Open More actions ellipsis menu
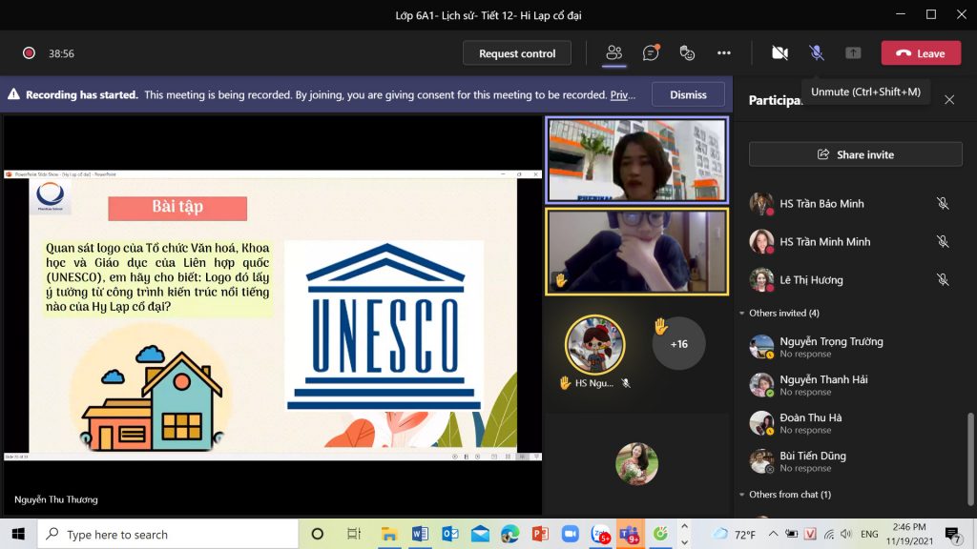The height and width of the screenshot is (549, 977). 723,53
